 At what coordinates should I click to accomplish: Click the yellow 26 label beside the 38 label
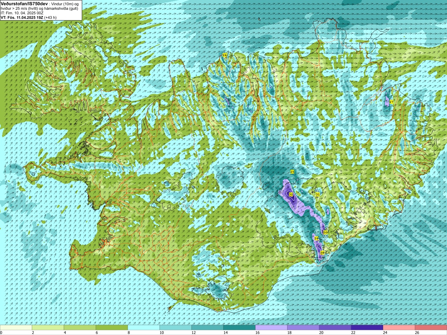point(316,238)
